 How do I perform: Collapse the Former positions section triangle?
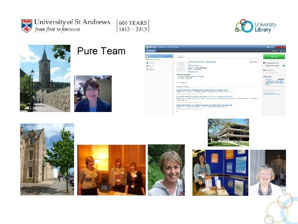tap(177, 75)
